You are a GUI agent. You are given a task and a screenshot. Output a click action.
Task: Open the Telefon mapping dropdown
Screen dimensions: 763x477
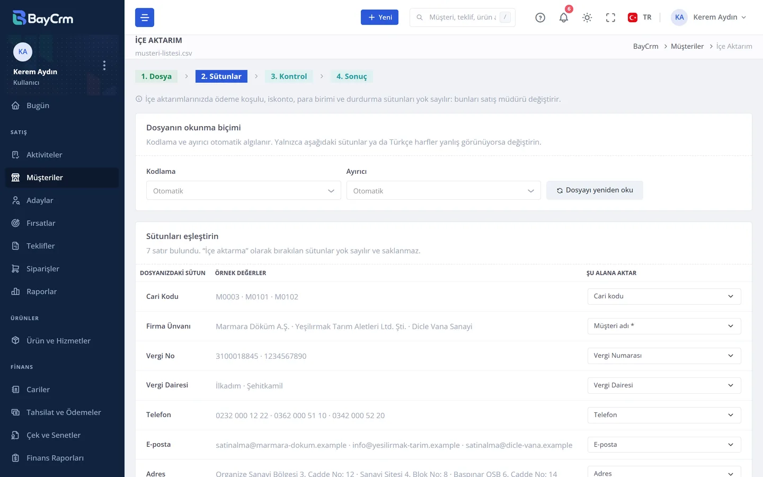tap(664, 415)
